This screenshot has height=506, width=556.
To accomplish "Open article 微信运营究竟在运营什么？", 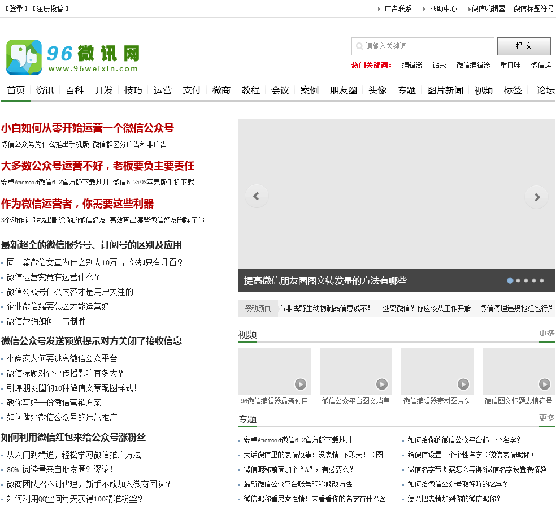I will click(53, 277).
